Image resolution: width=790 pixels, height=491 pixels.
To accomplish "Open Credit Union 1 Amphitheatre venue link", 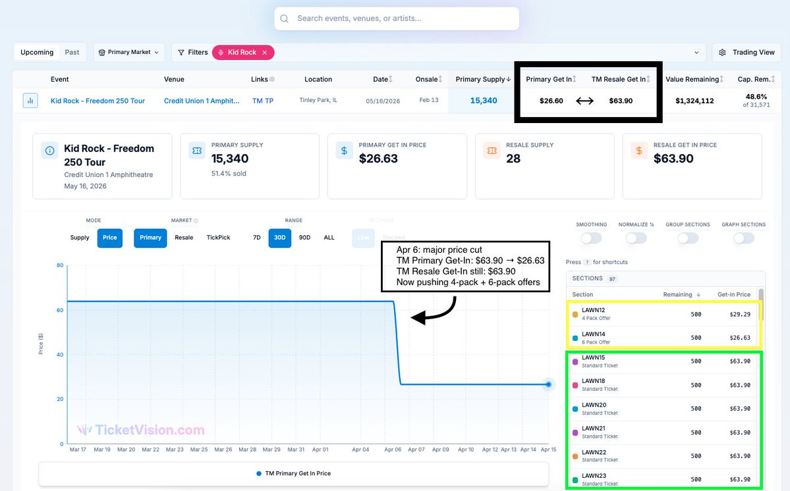I will [202, 101].
